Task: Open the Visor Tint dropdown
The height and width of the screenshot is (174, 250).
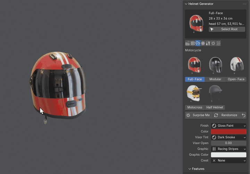Action: [x=228, y=137]
